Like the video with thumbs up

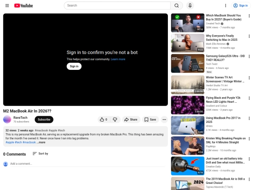103,120
